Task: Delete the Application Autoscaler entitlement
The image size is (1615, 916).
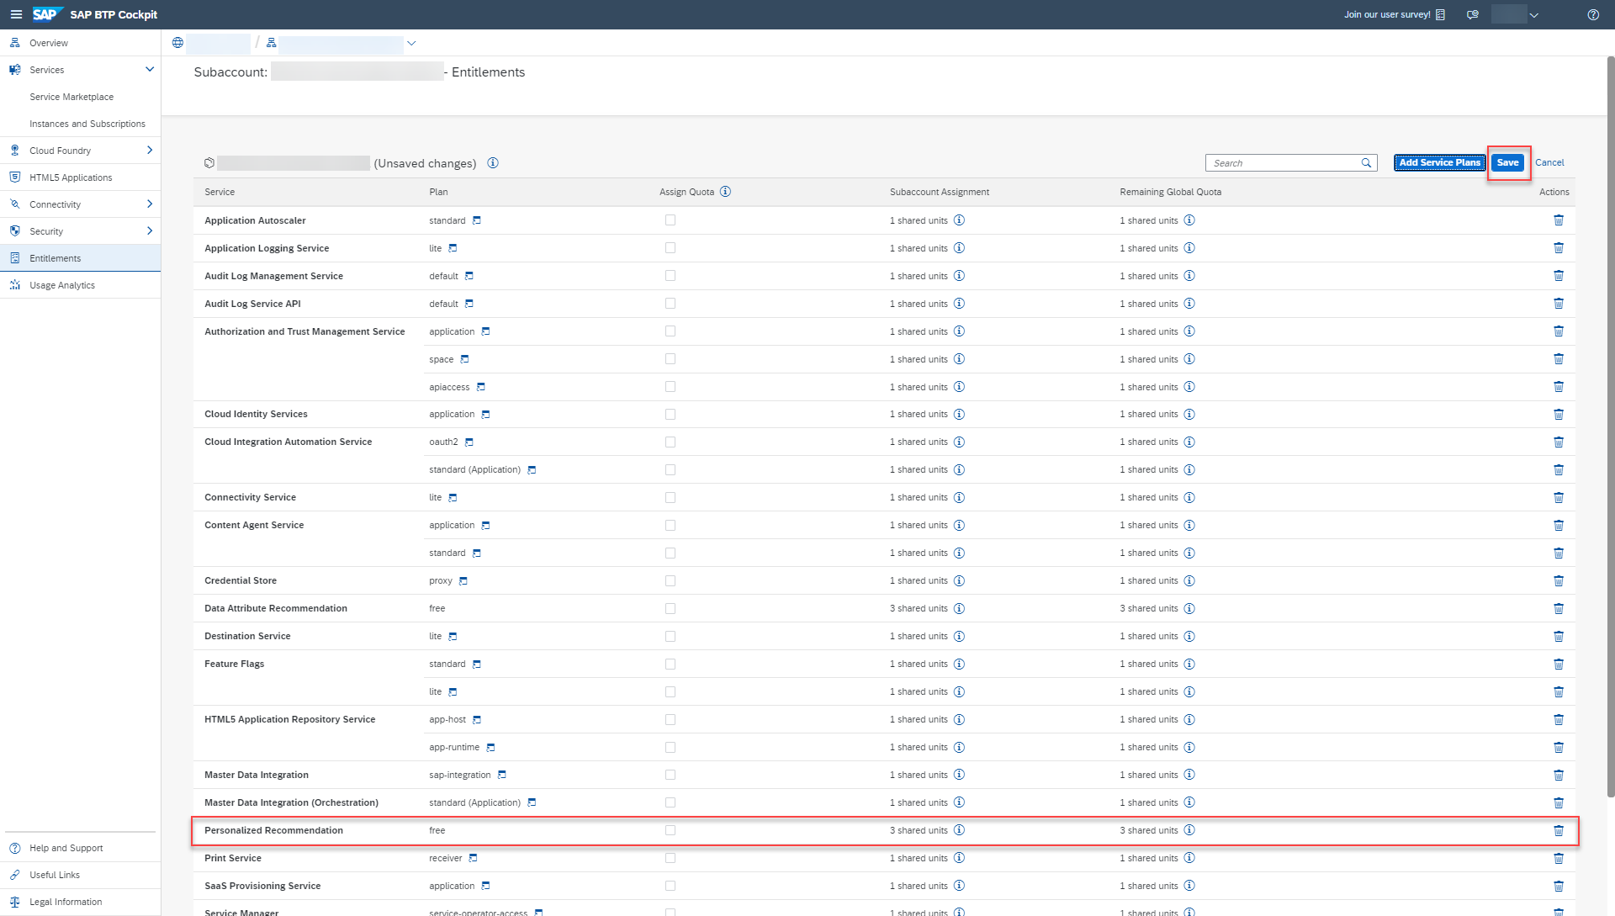Action: tap(1559, 220)
